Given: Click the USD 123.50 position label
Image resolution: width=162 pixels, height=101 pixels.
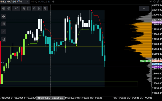Looking at the screenshot, I should click(x=145, y=61).
